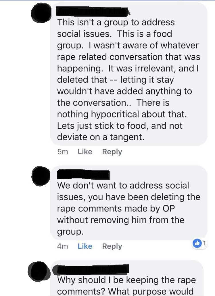Reply to the 5m-old comment
The image size is (215, 296).
coord(112,152)
